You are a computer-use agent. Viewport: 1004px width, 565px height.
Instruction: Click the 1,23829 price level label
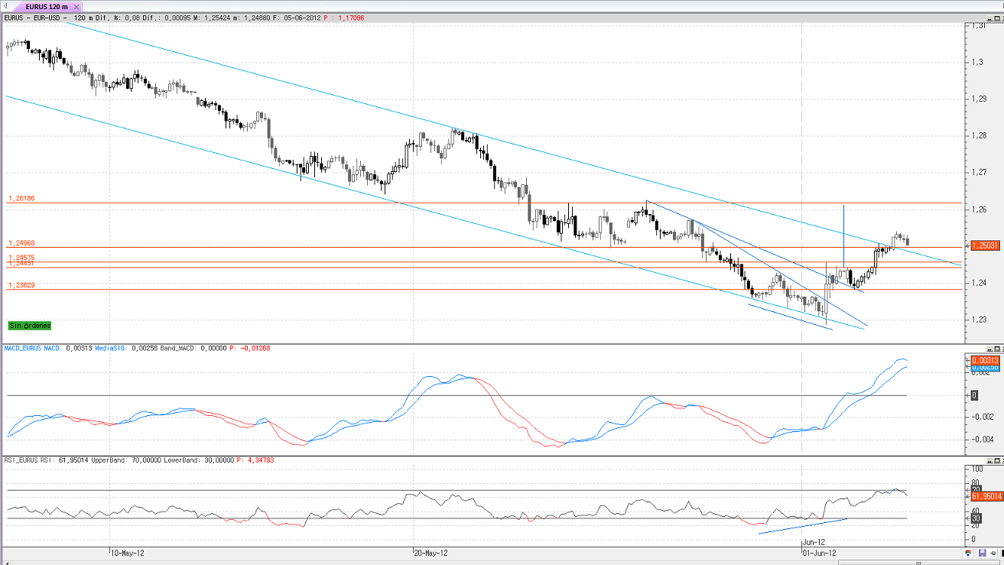(22, 285)
